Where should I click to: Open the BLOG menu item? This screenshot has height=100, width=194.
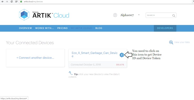(99, 28)
